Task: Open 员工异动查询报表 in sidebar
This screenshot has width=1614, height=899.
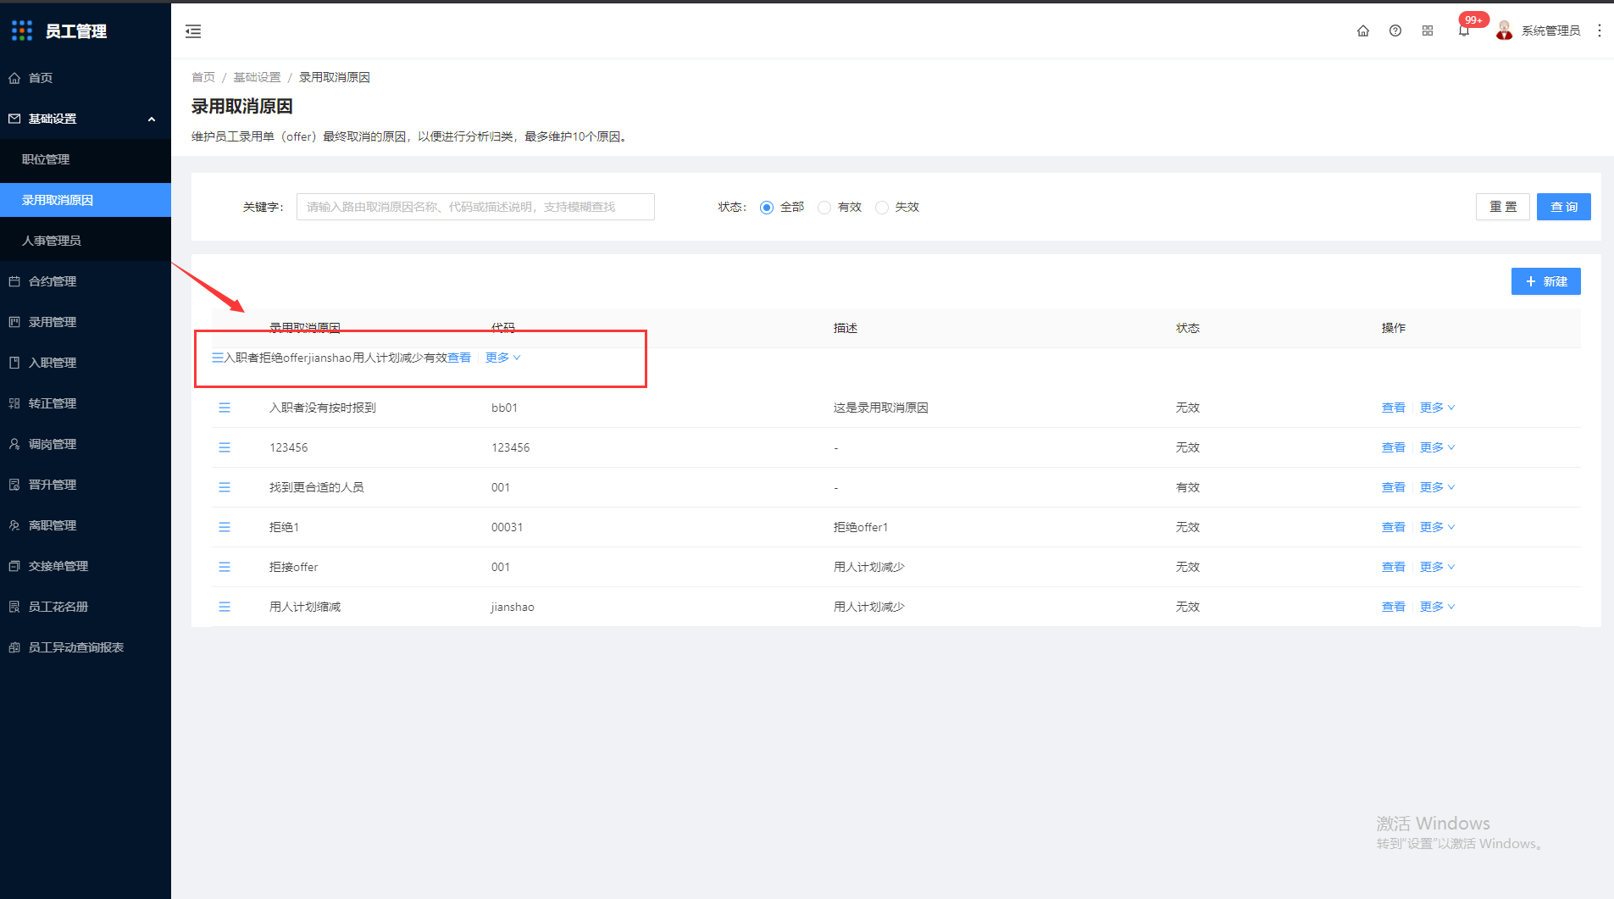Action: pyautogui.click(x=86, y=647)
